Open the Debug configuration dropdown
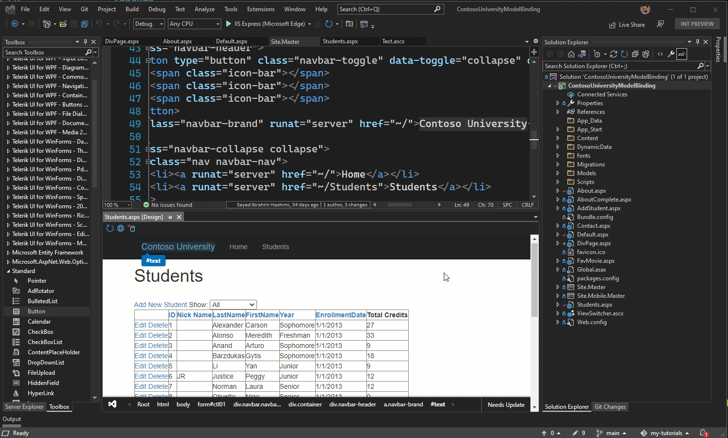Viewport: 728px width, 438px height. pyautogui.click(x=149, y=24)
